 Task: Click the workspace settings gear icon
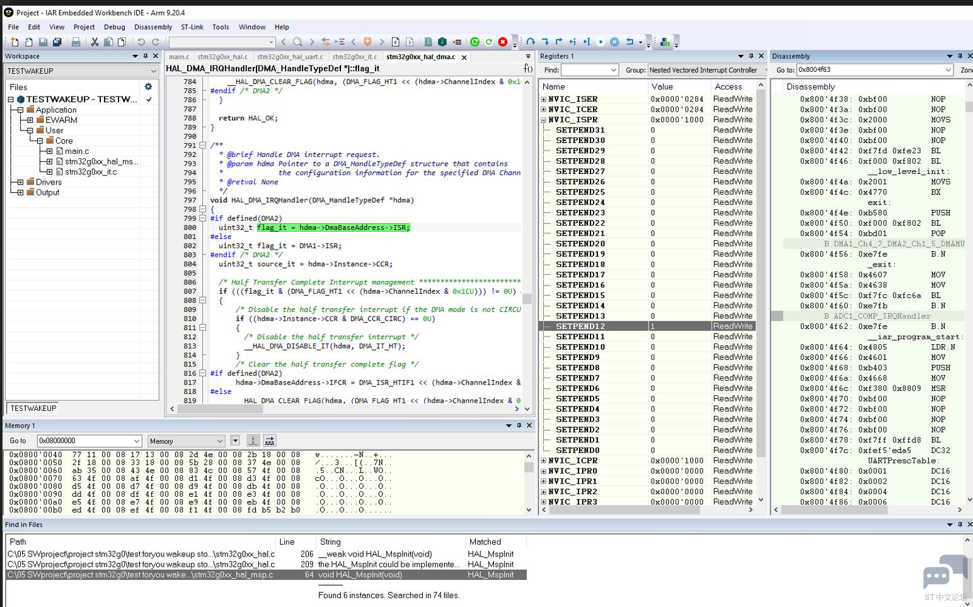click(148, 86)
